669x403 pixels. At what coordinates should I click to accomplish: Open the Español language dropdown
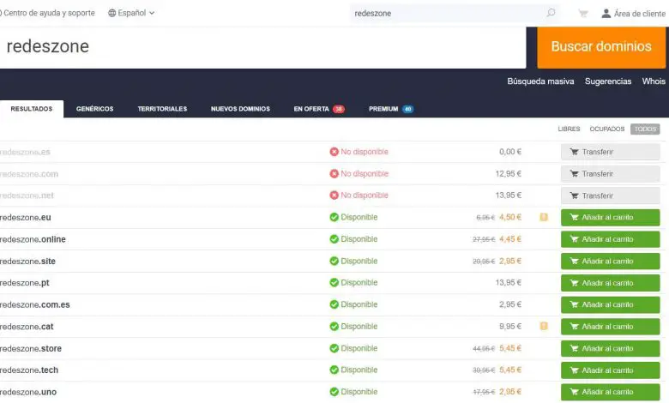(x=131, y=13)
